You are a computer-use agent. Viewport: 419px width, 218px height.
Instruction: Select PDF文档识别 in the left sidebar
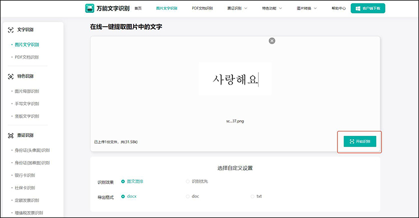[27, 57]
